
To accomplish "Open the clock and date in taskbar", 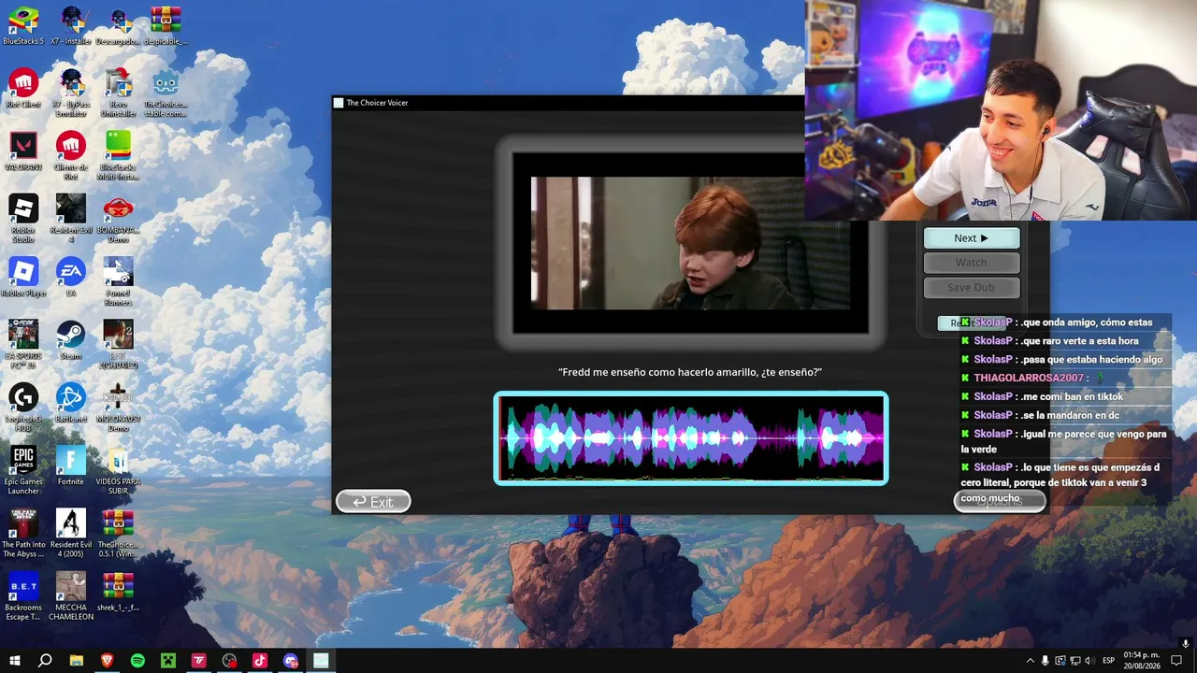I will click(x=1142, y=661).
